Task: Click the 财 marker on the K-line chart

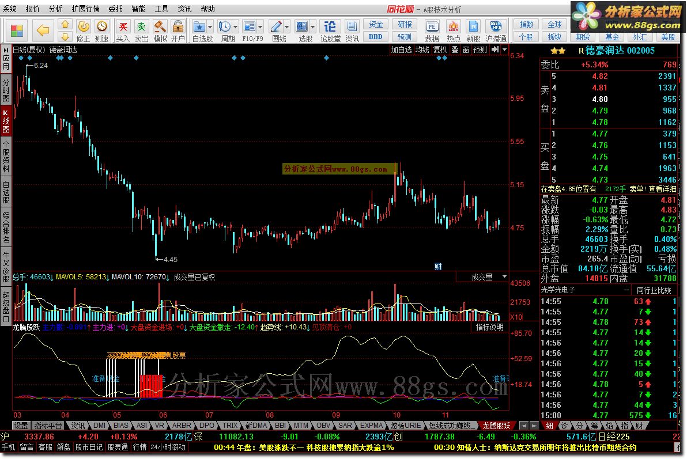Action: [438, 266]
